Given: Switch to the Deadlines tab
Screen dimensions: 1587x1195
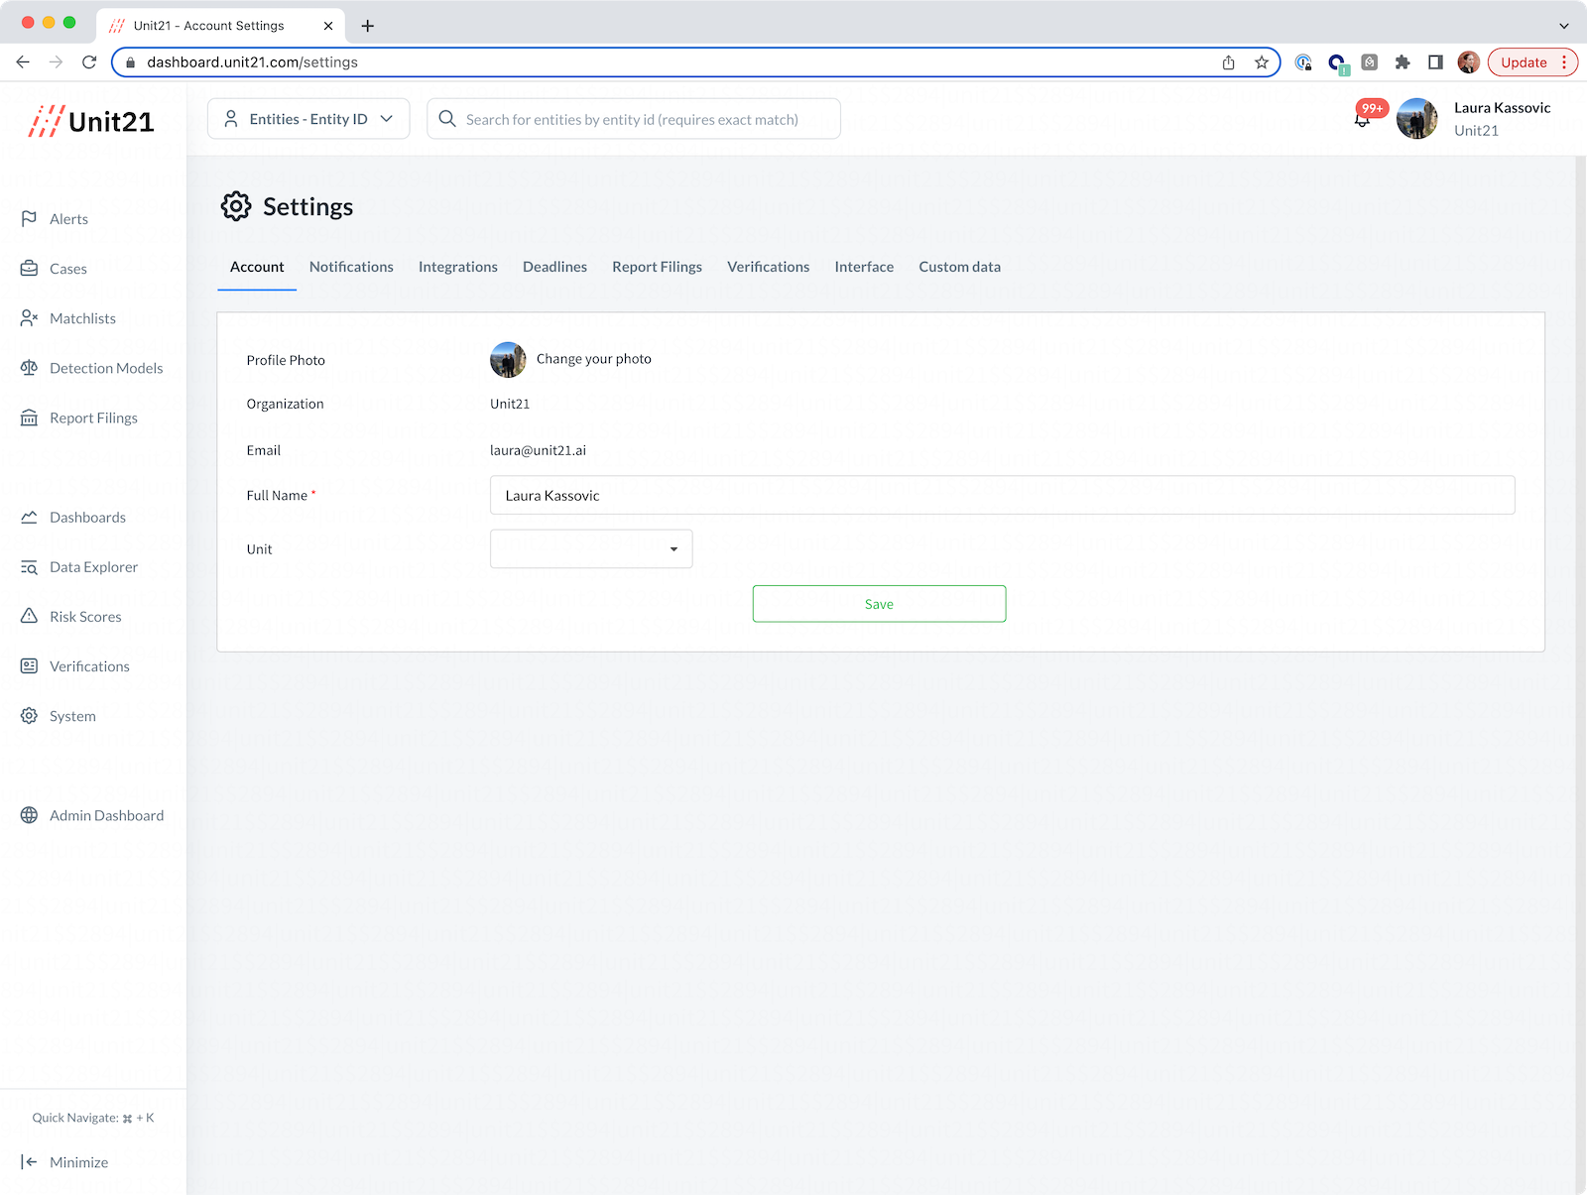Looking at the screenshot, I should pos(554,267).
